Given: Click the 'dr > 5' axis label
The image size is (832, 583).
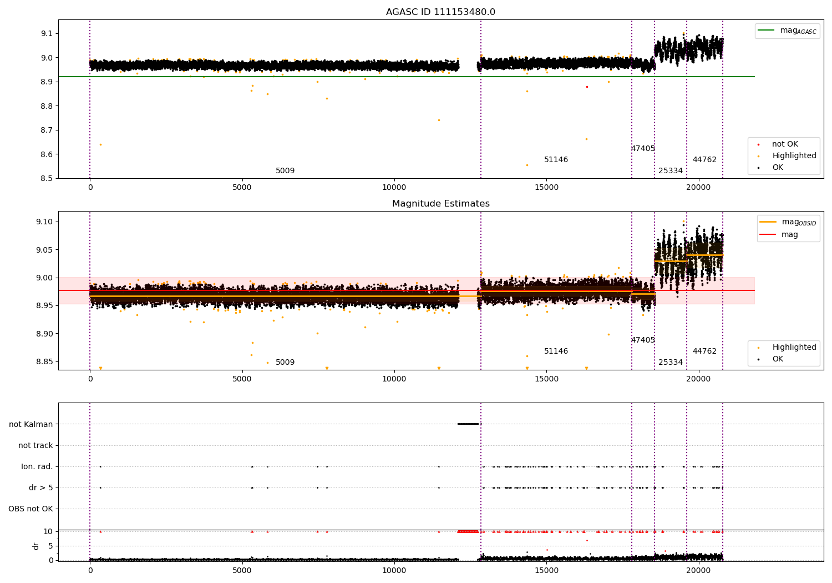Looking at the screenshot, I should point(41,488).
